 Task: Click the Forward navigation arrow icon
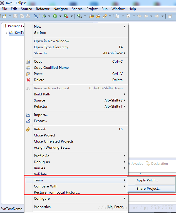click(x=157, y=16)
